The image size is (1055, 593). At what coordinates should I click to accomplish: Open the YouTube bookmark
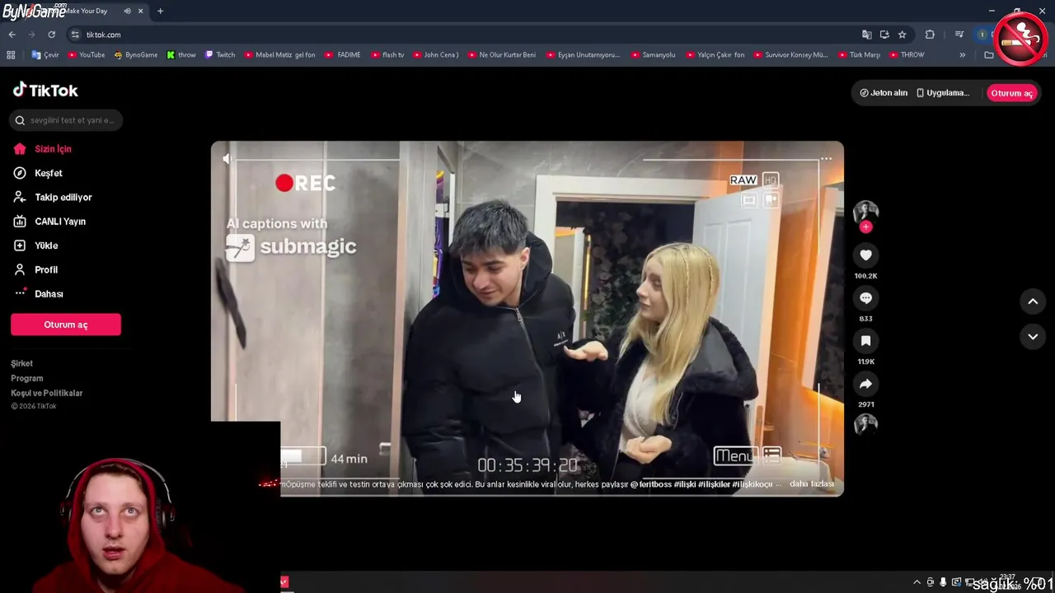[x=87, y=55]
